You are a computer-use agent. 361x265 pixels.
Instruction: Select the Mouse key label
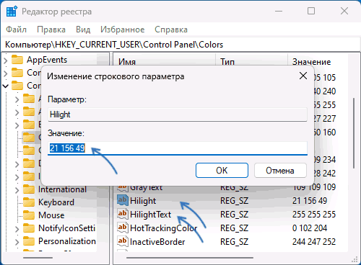(51, 215)
